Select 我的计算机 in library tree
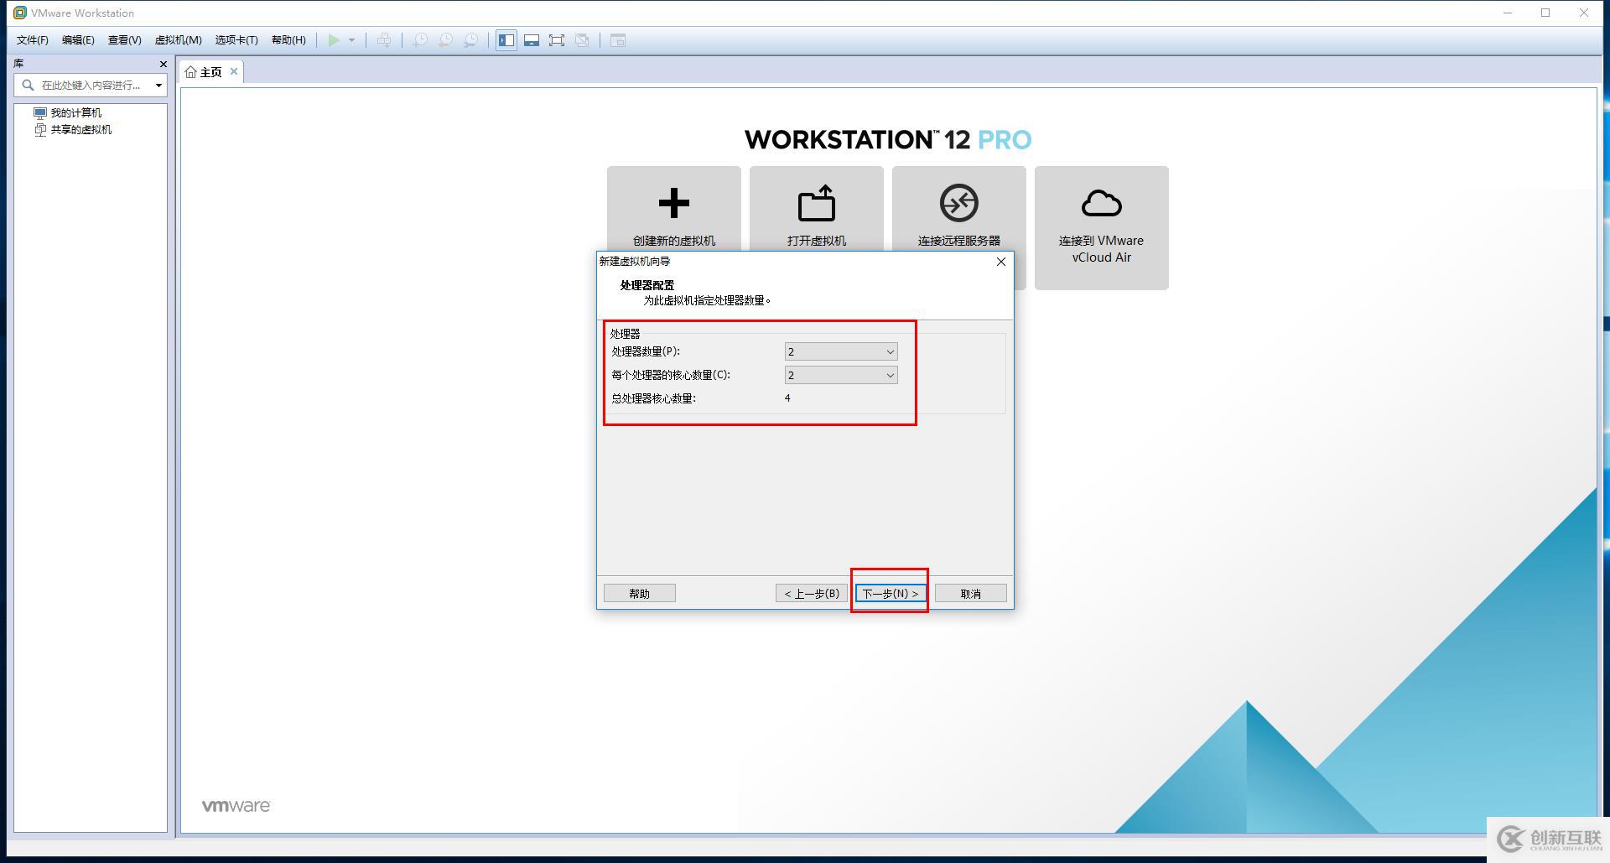The height and width of the screenshot is (863, 1610). [x=75, y=112]
